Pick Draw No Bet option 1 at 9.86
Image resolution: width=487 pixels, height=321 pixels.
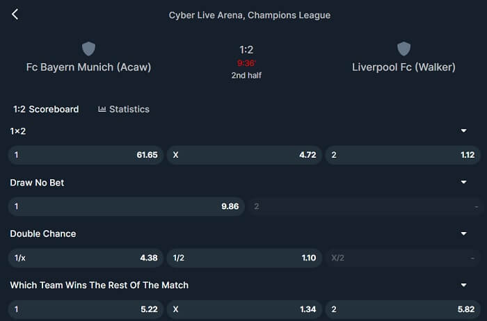127,206
